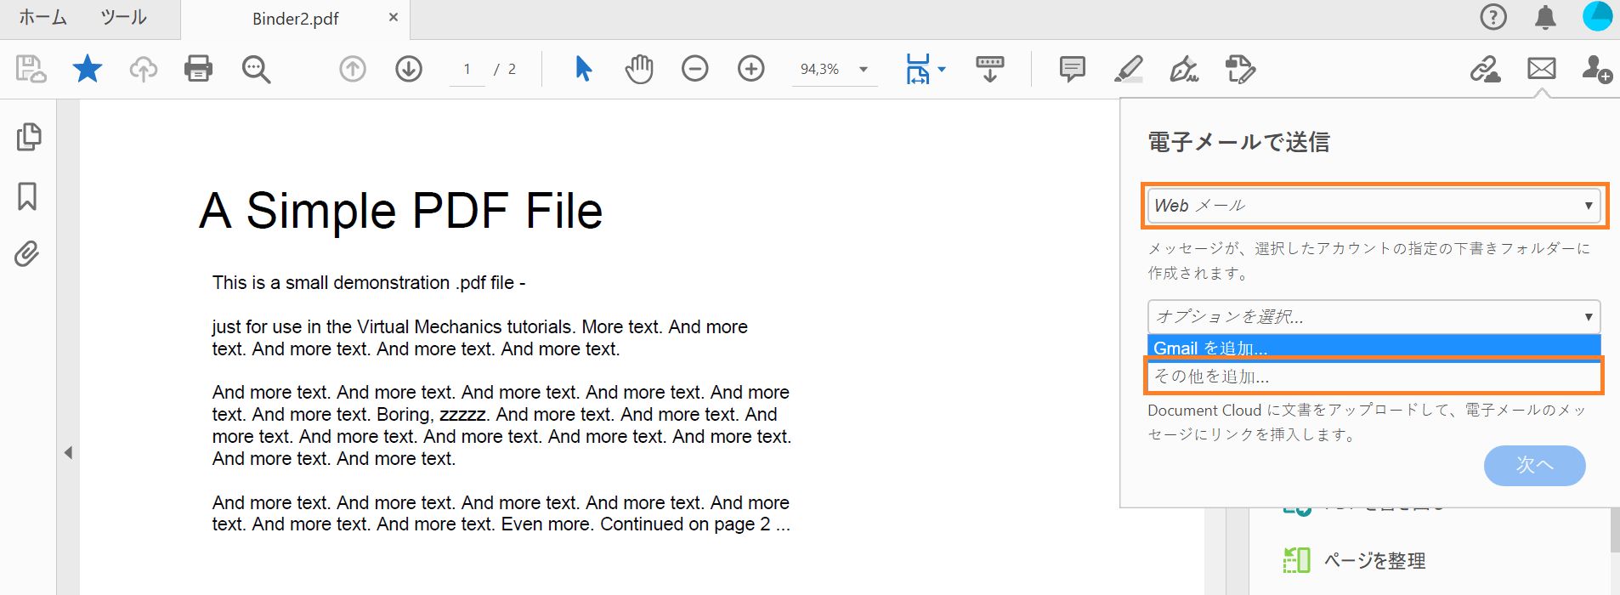Switch to the ツール tab

pyautogui.click(x=123, y=18)
